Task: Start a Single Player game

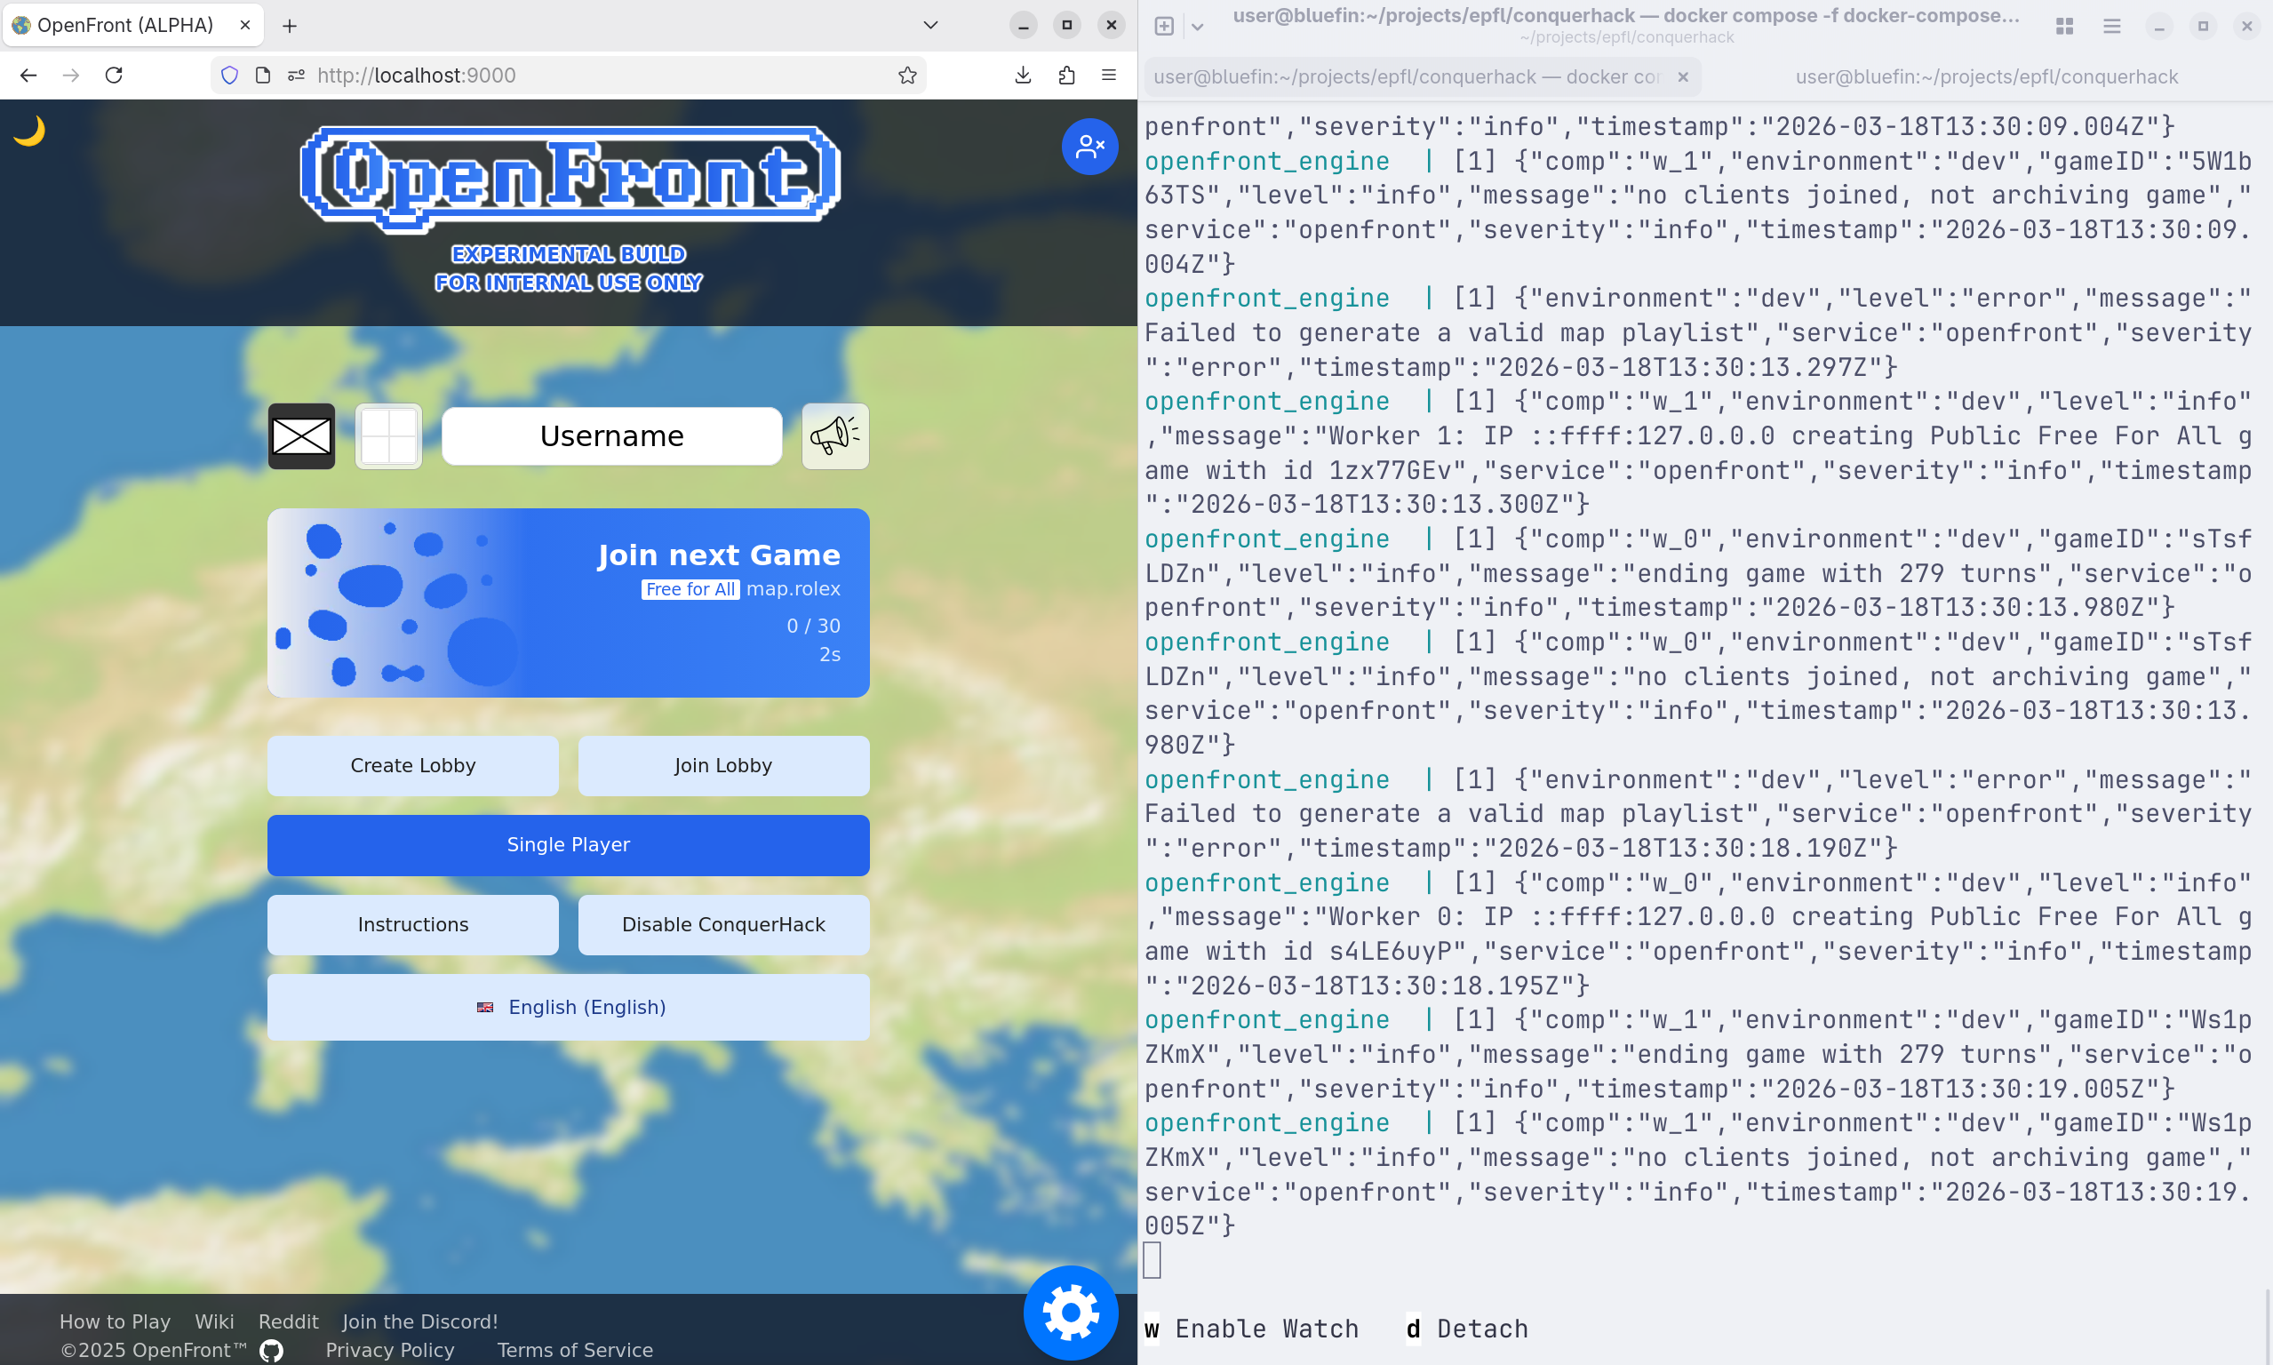Action: pos(569,844)
